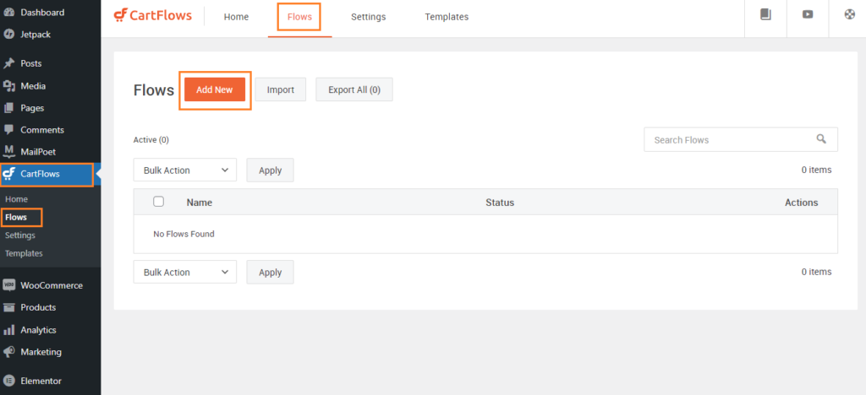This screenshot has height=395, width=866.
Task: Open the bottom Bulk Action dropdown
Action: coord(185,272)
